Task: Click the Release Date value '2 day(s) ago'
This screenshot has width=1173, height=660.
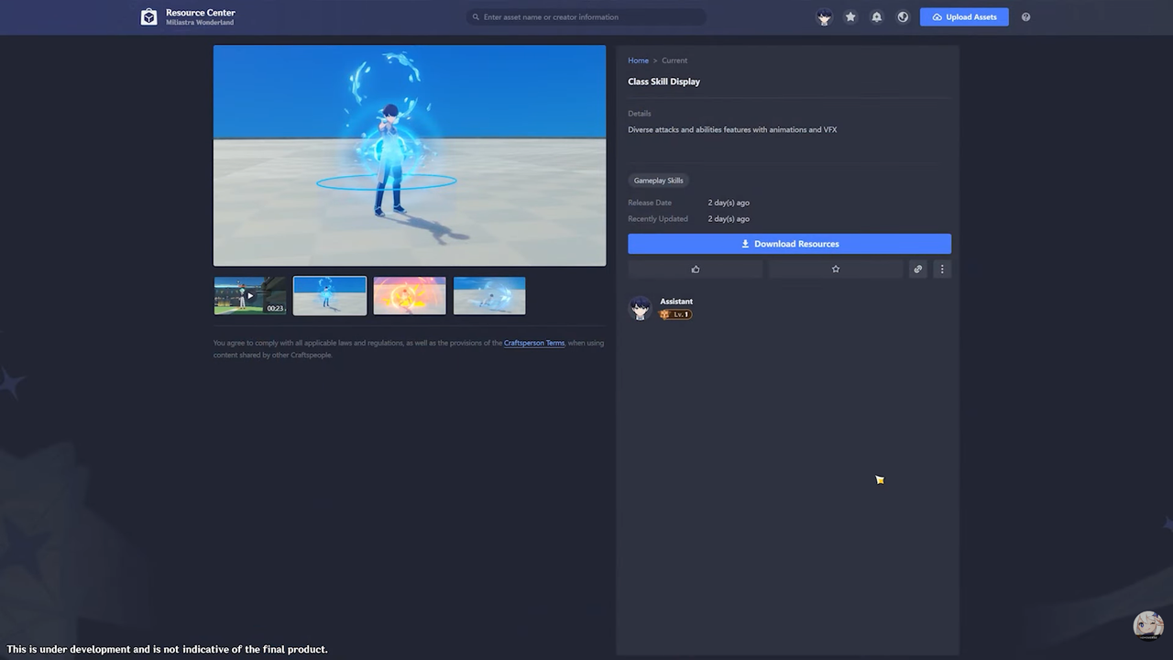Action: pyautogui.click(x=729, y=203)
